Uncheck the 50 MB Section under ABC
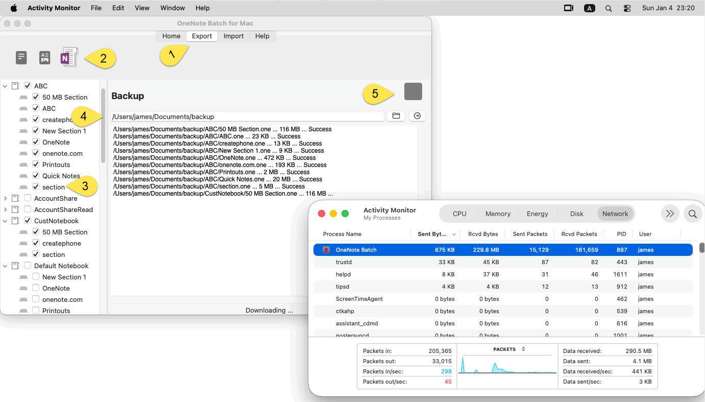Screen dimensions: 705x402 [x=35, y=97]
